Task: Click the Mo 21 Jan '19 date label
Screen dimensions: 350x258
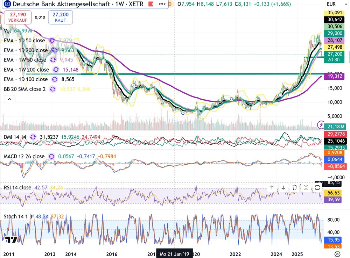Action: 174,254
